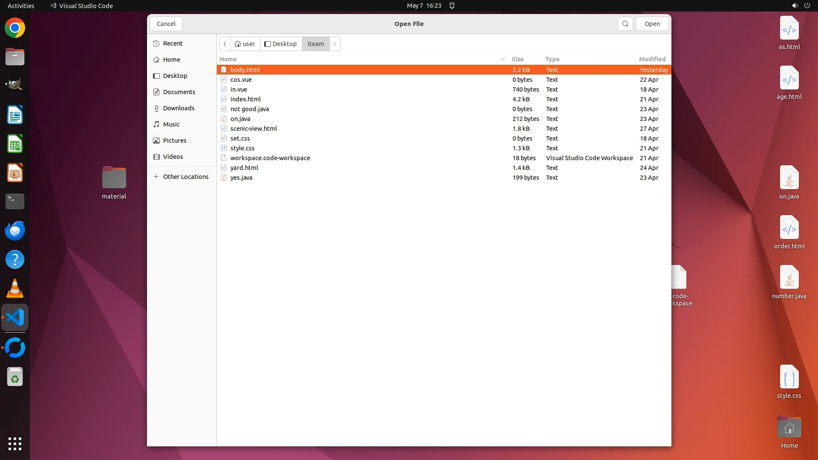The image size is (818, 460).
Task: Select the Downloads sidebar entry
Action: point(179,108)
